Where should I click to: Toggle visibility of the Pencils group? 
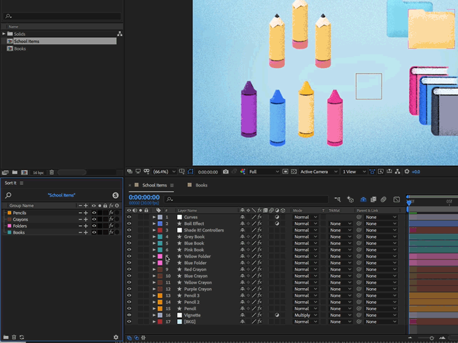click(x=94, y=213)
